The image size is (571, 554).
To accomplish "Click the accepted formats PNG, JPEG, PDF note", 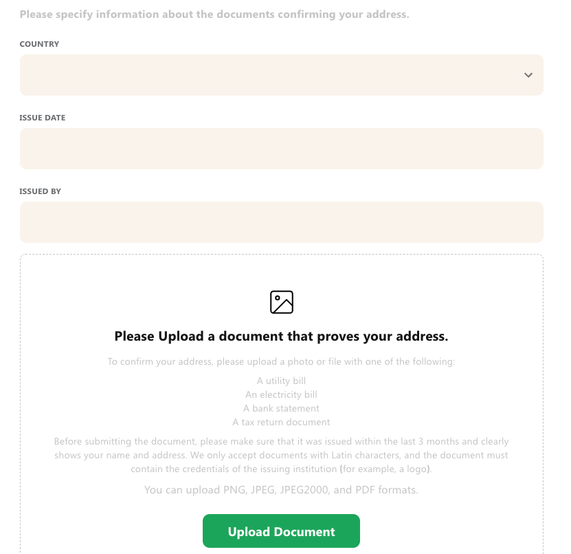I will click(x=281, y=490).
